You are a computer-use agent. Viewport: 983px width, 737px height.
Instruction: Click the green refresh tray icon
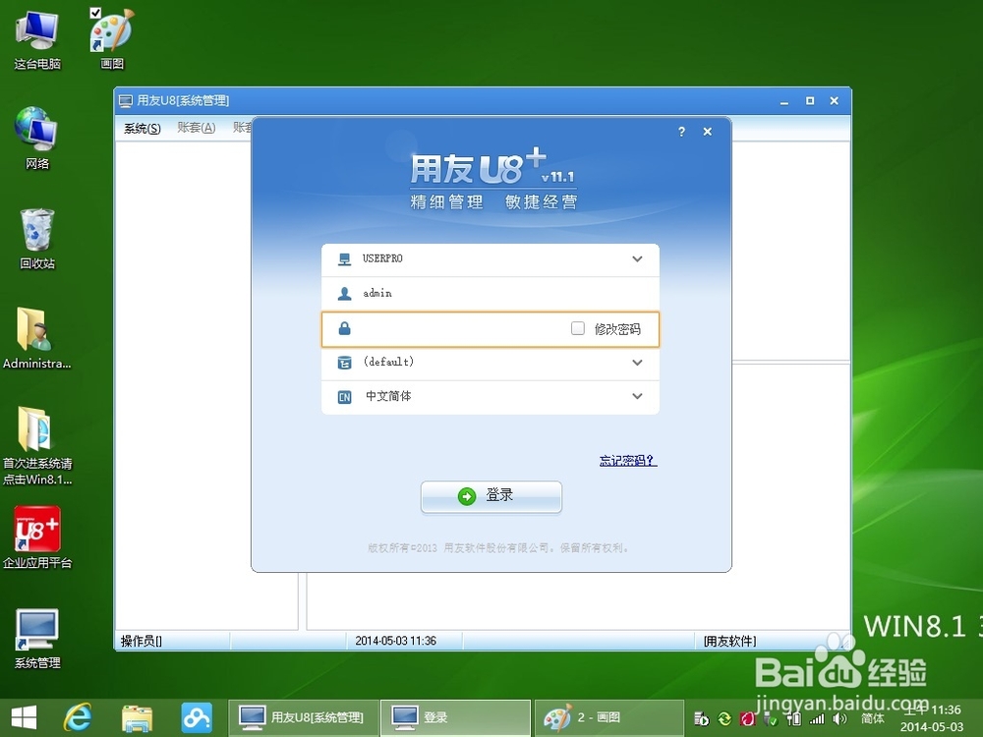[724, 719]
